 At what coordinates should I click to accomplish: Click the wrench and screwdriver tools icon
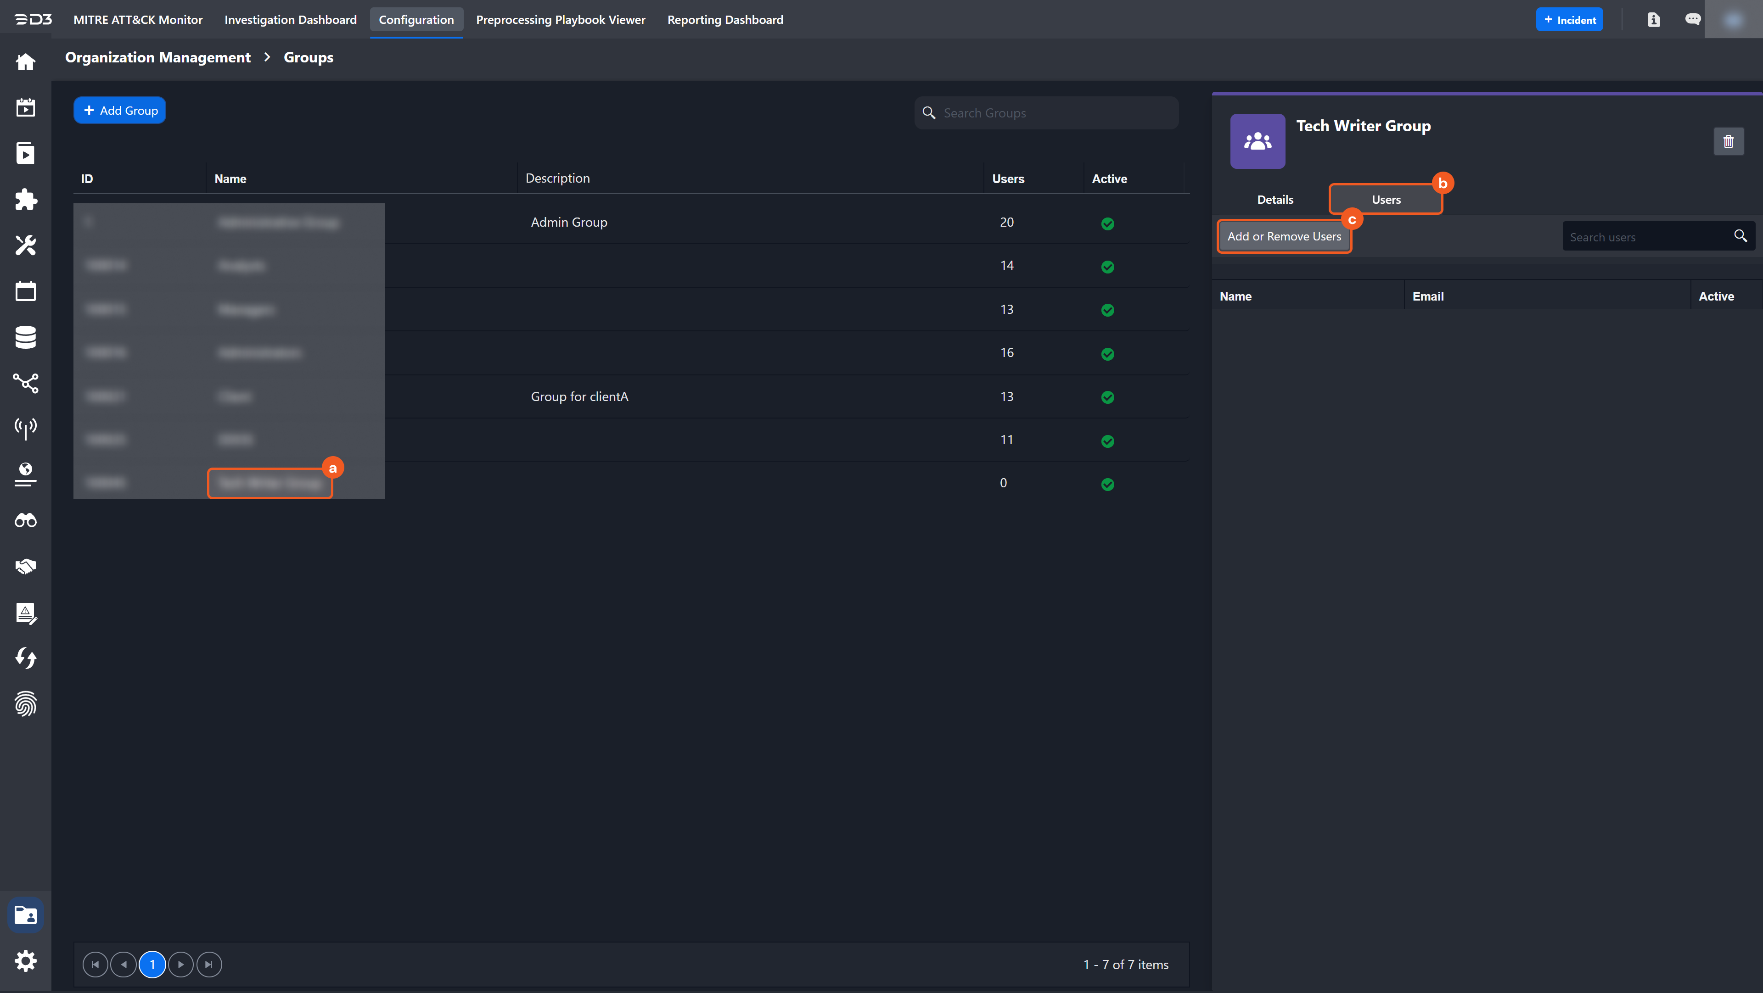pyautogui.click(x=25, y=245)
